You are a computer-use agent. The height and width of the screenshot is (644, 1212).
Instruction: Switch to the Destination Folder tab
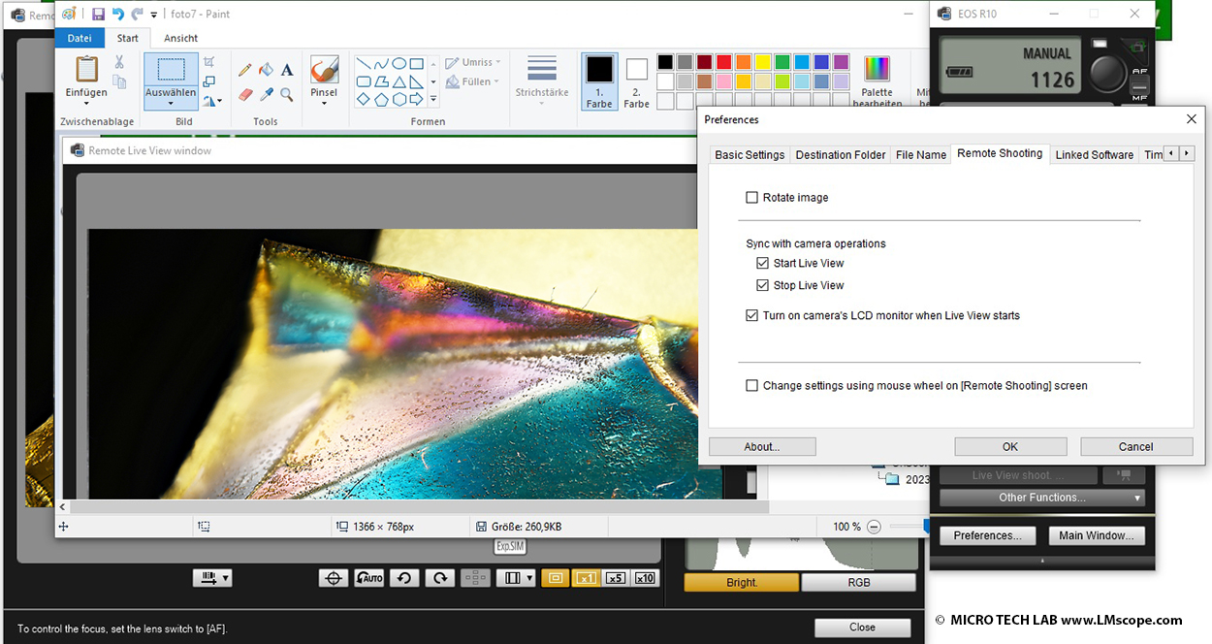[840, 155]
